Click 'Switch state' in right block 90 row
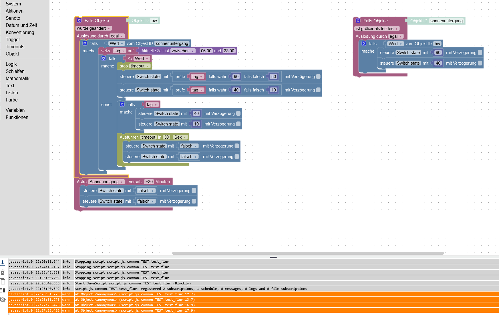Image resolution: width=499 pixels, height=315 pixels. (408, 53)
